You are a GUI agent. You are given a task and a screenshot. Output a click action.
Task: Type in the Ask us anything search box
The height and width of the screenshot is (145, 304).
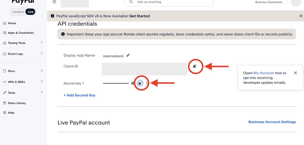[173, 2]
